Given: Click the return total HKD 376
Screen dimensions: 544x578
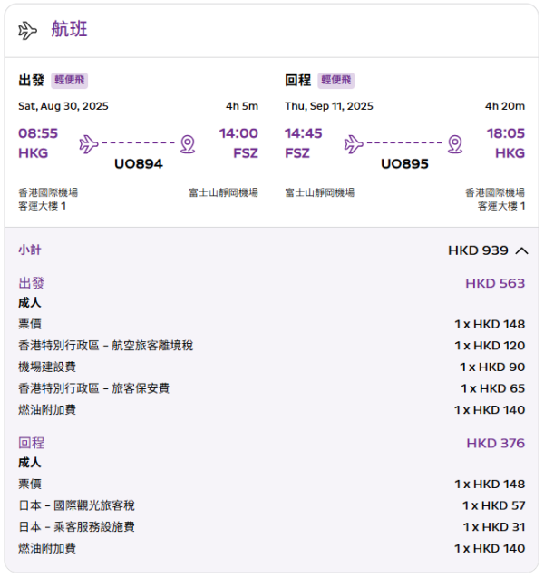Looking at the screenshot, I should click(x=496, y=444).
